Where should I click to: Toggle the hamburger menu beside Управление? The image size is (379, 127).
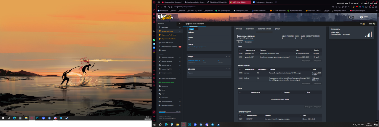pos(179,24)
